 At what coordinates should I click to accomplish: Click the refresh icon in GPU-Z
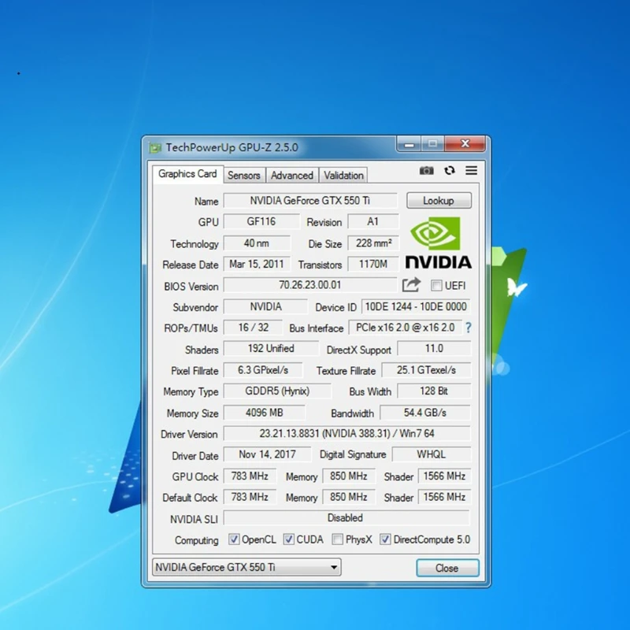[449, 171]
